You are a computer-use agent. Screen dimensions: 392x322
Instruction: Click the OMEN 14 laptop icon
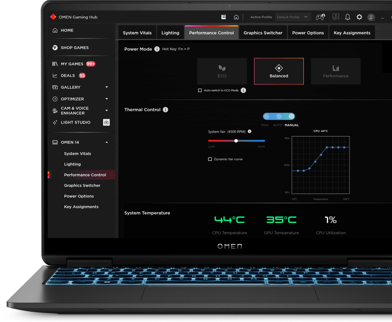[x=55, y=142]
